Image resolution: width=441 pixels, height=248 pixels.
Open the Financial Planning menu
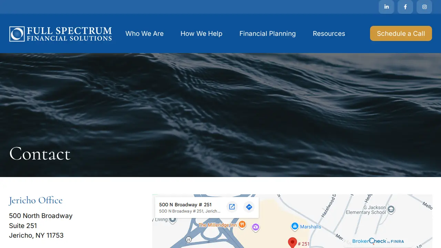pos(267,33)
